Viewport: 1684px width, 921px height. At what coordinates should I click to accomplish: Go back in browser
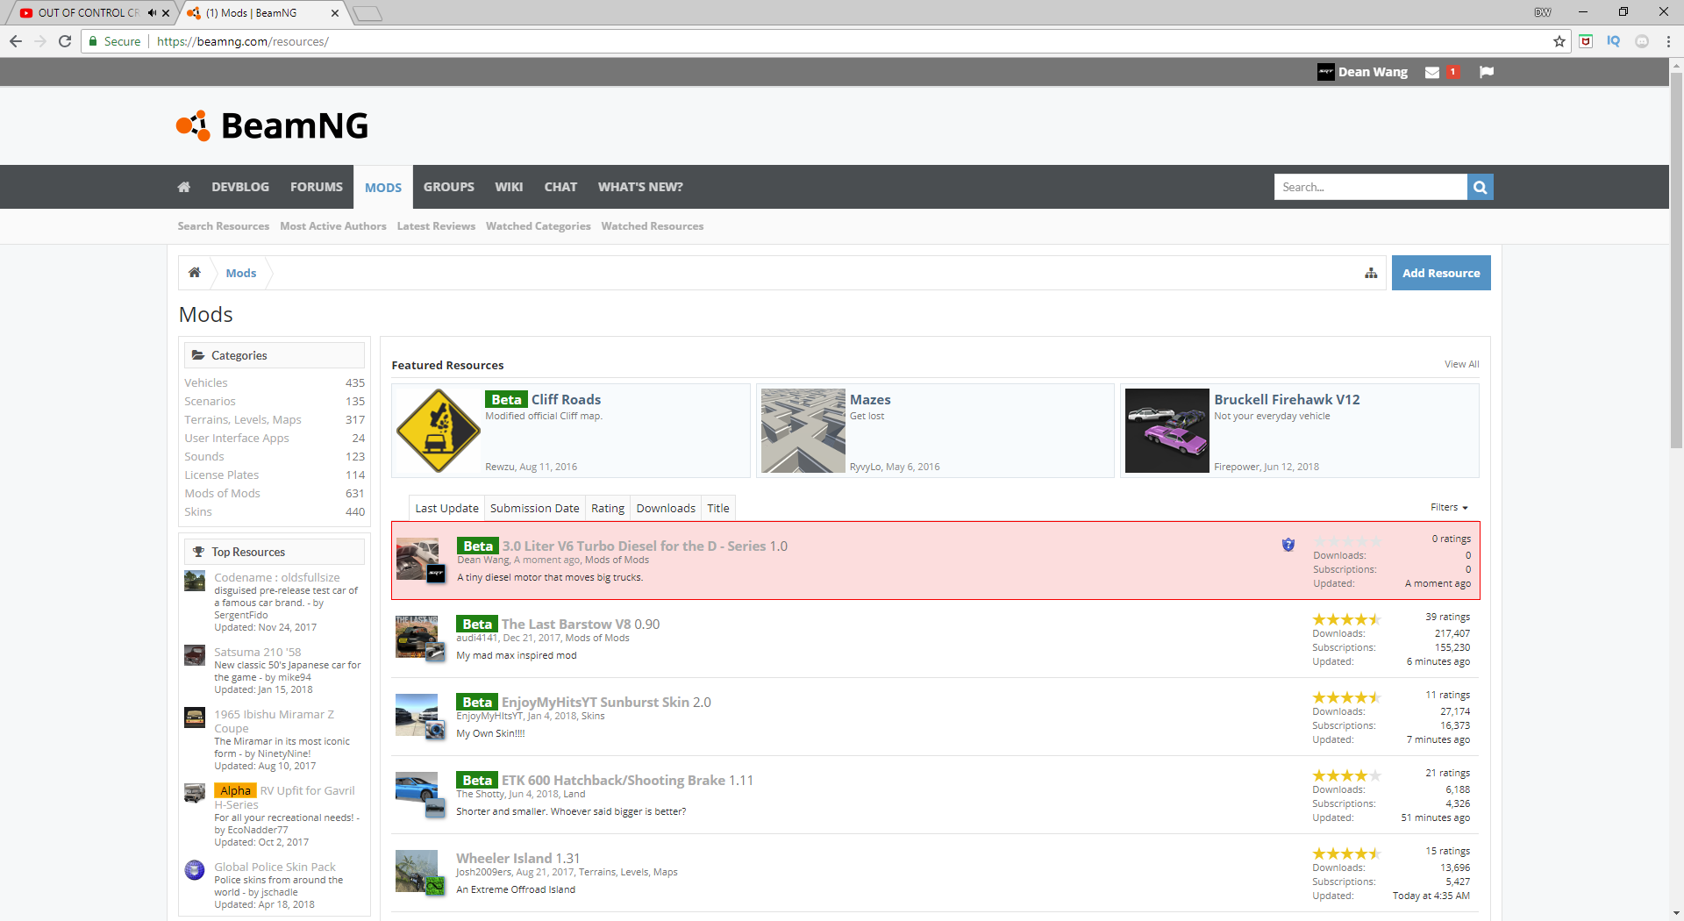coord(16,41)
